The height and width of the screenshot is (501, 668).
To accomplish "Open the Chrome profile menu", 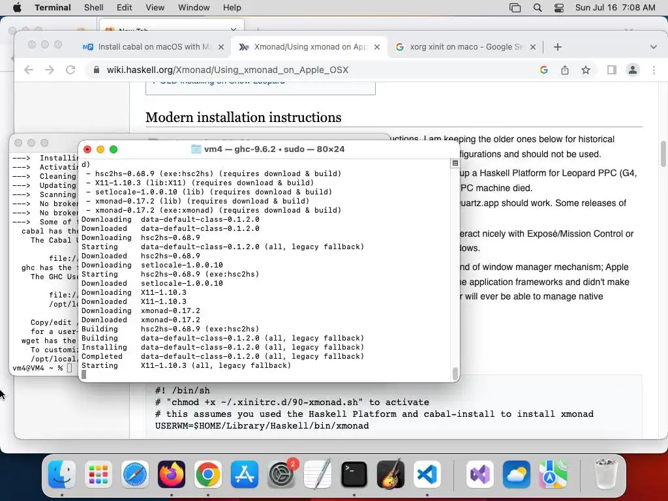I will 633,70.
